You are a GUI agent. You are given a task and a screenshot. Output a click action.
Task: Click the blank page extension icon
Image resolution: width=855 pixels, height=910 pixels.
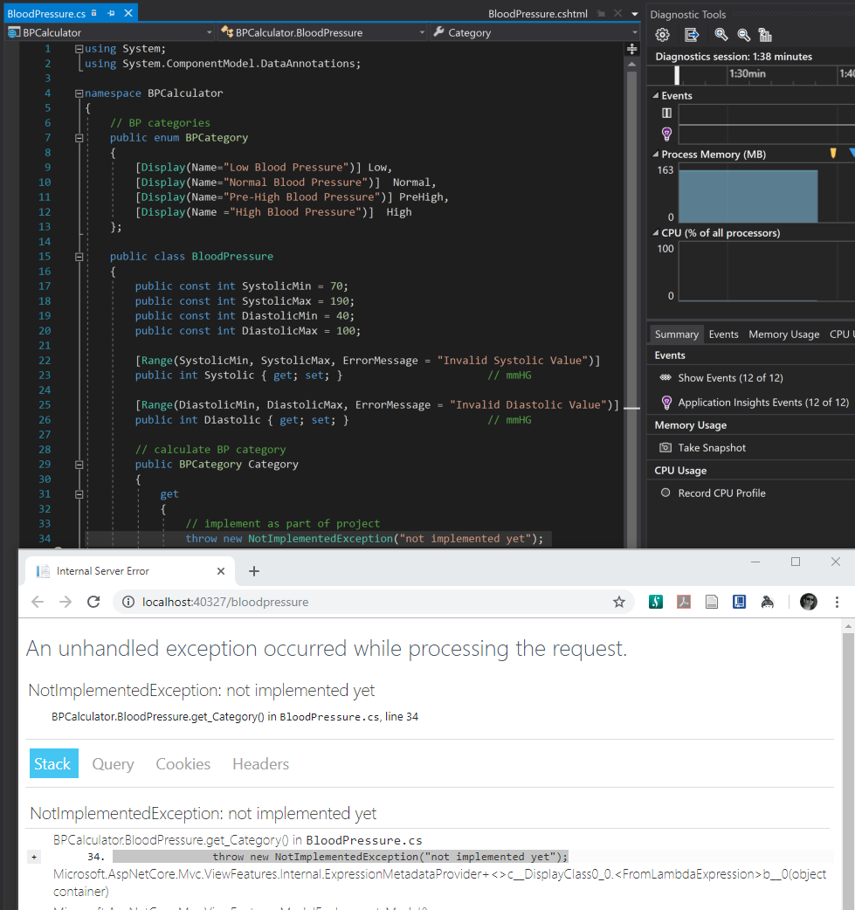click(x=712, y=602)
